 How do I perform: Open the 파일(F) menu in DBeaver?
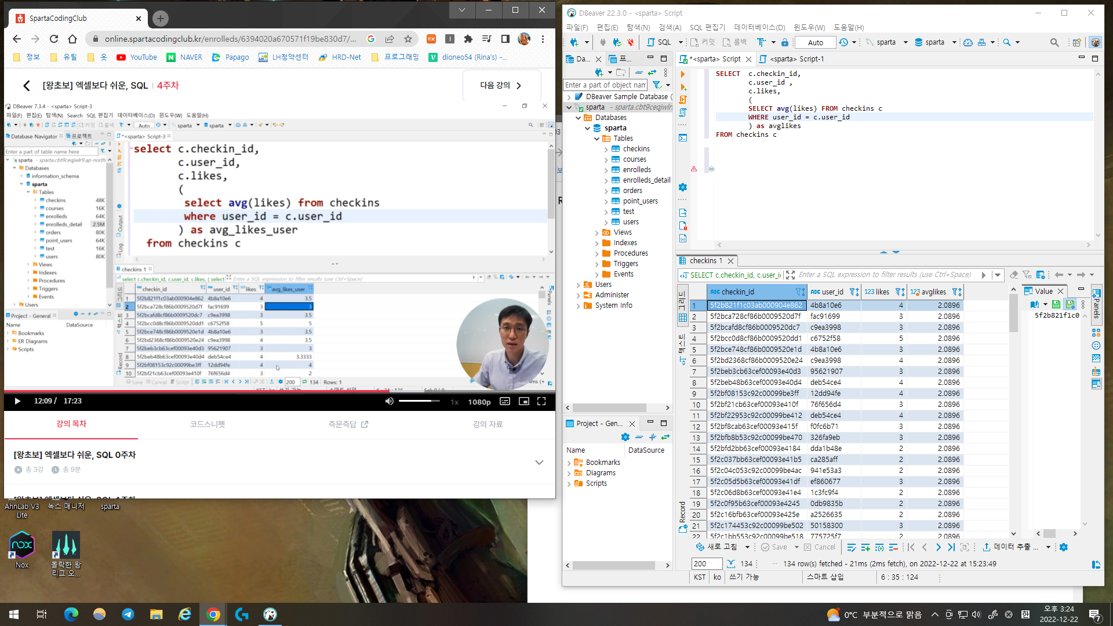(x=577, y=27)
